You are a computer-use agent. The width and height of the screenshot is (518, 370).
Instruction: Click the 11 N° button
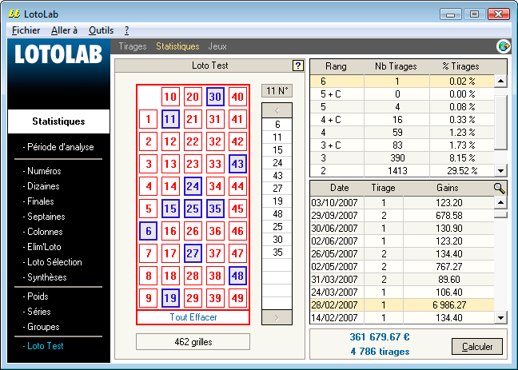(277, 90)
